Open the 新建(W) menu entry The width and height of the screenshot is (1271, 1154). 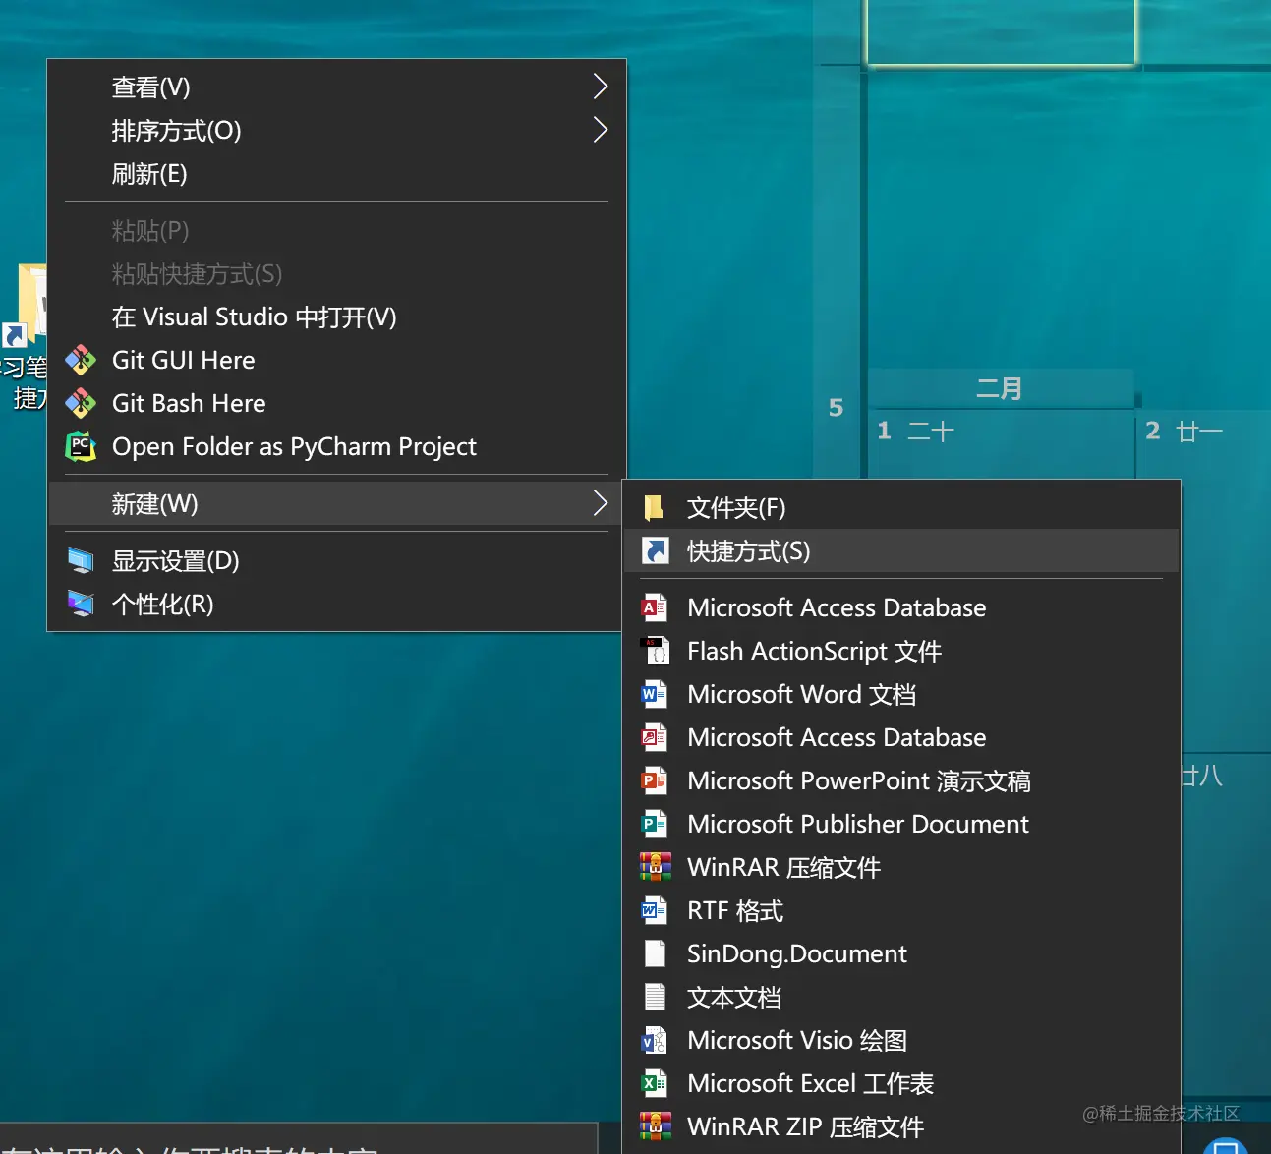click(x=336, y=503)
